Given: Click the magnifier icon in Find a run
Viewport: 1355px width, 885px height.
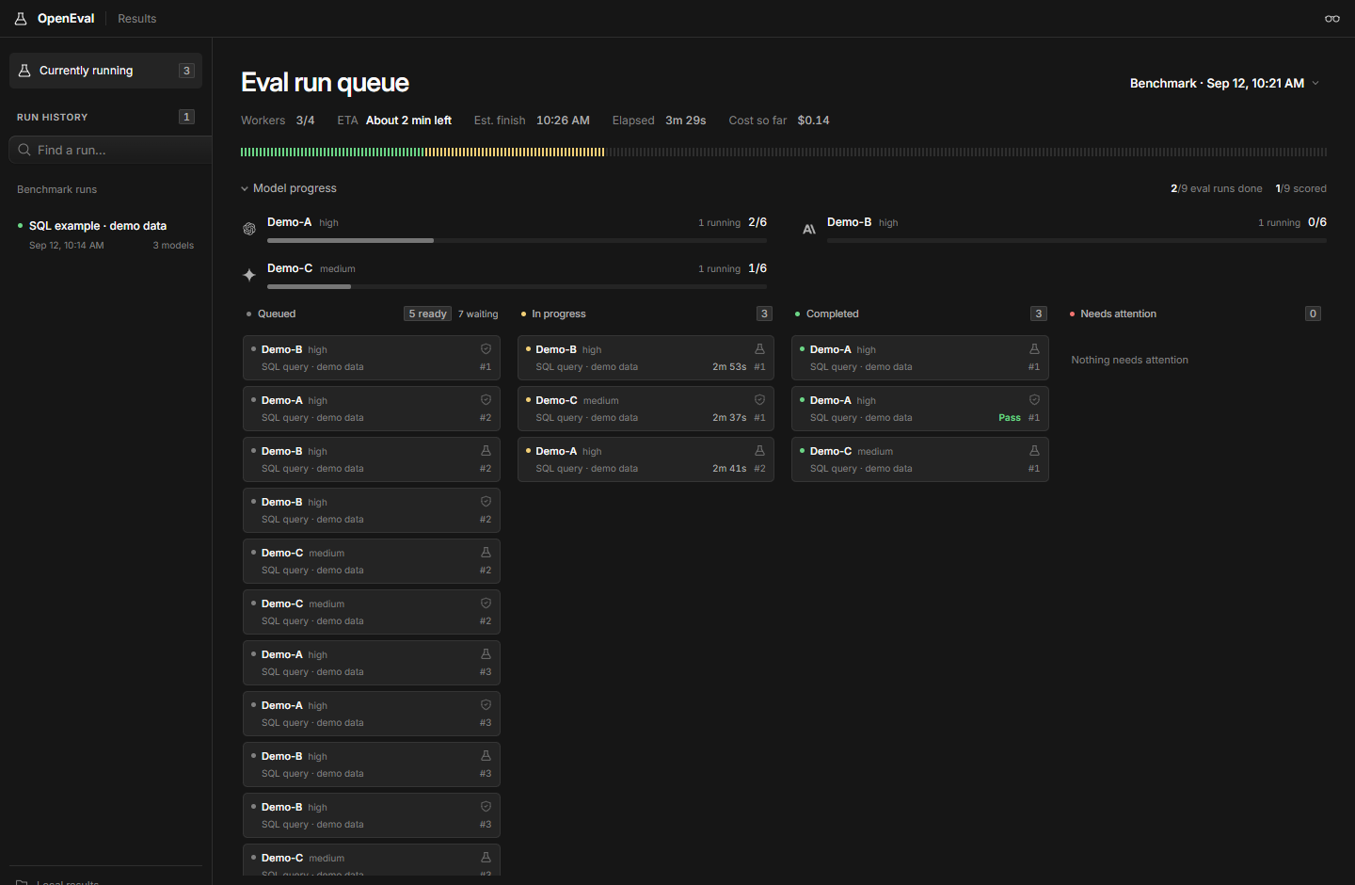Looking at the screenshot, I should [x=24, y=150].
